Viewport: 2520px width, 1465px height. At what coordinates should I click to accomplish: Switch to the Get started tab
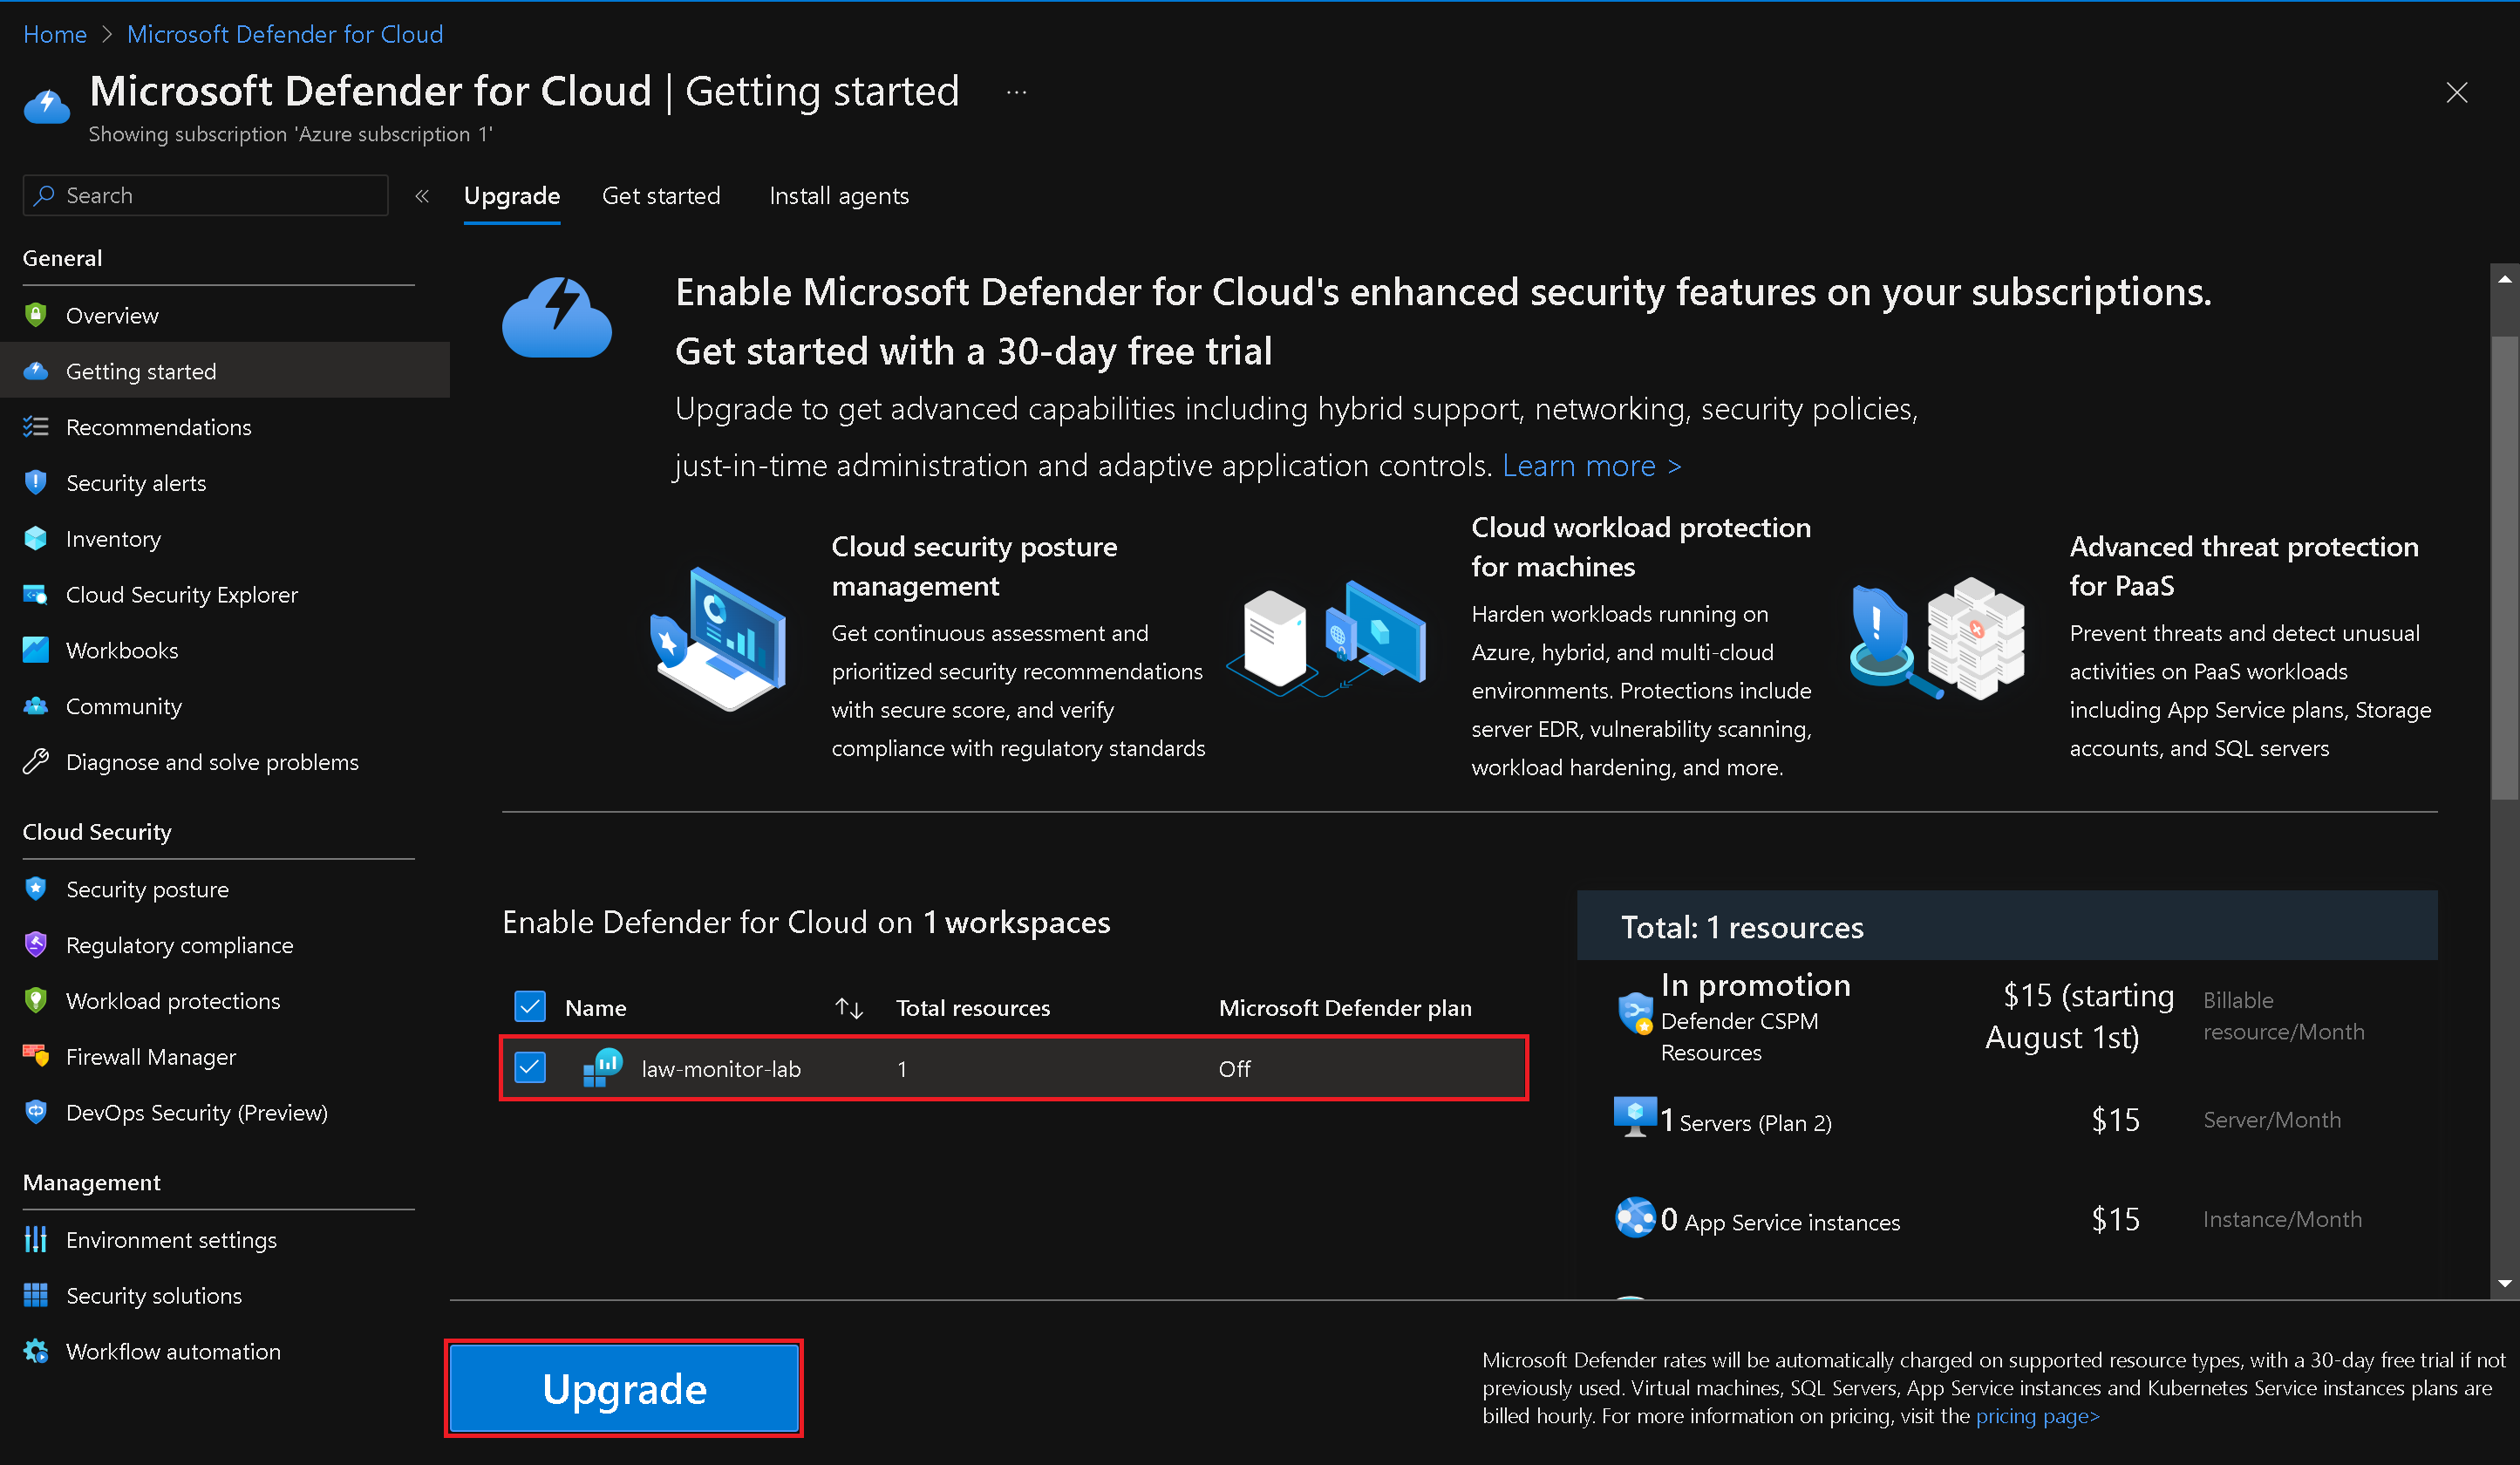661,195
